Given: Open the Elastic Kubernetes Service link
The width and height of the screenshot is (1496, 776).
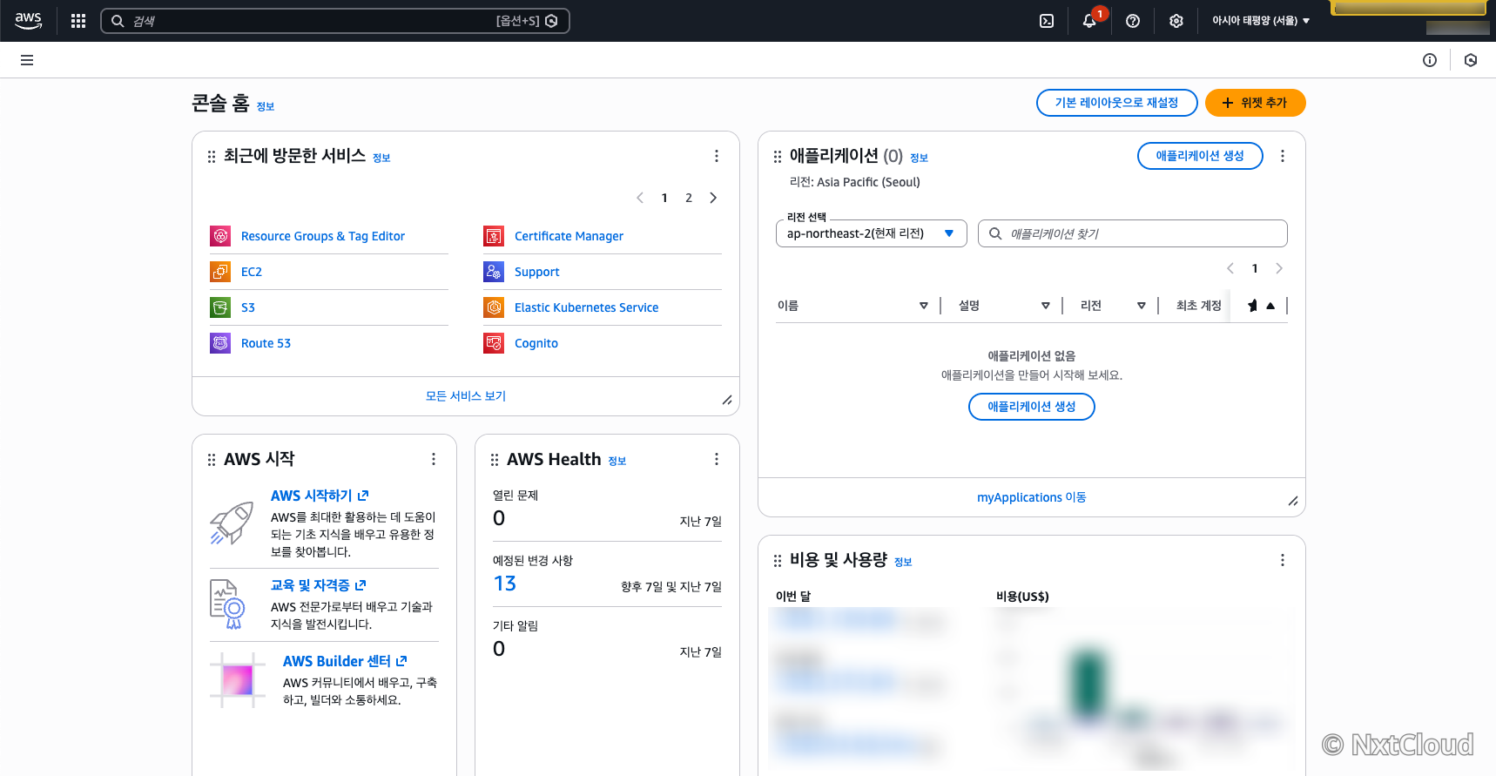Looking at the screenshot, I should [x=587, y=307].
